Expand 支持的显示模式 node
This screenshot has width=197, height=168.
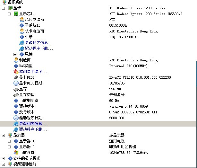pyautogui.click(x=4, y=158)
